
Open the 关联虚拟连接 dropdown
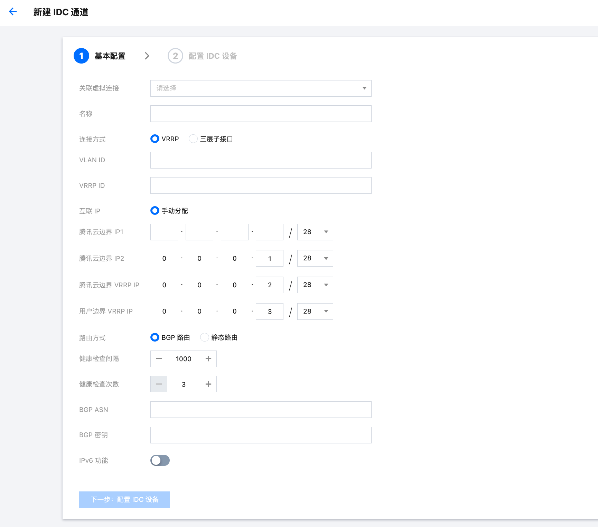tap(261, 88)
